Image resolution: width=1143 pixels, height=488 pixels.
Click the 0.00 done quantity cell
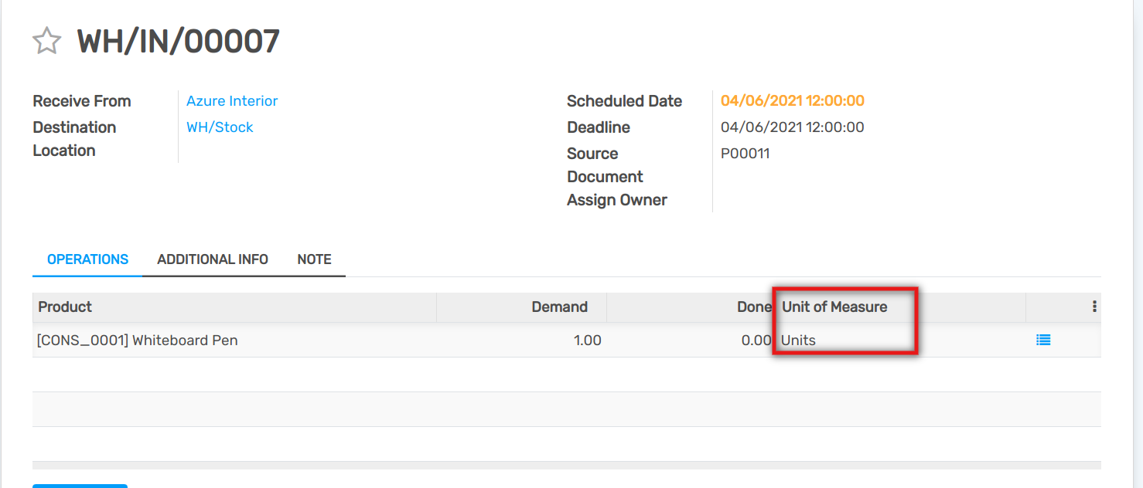tap(756, 340)
